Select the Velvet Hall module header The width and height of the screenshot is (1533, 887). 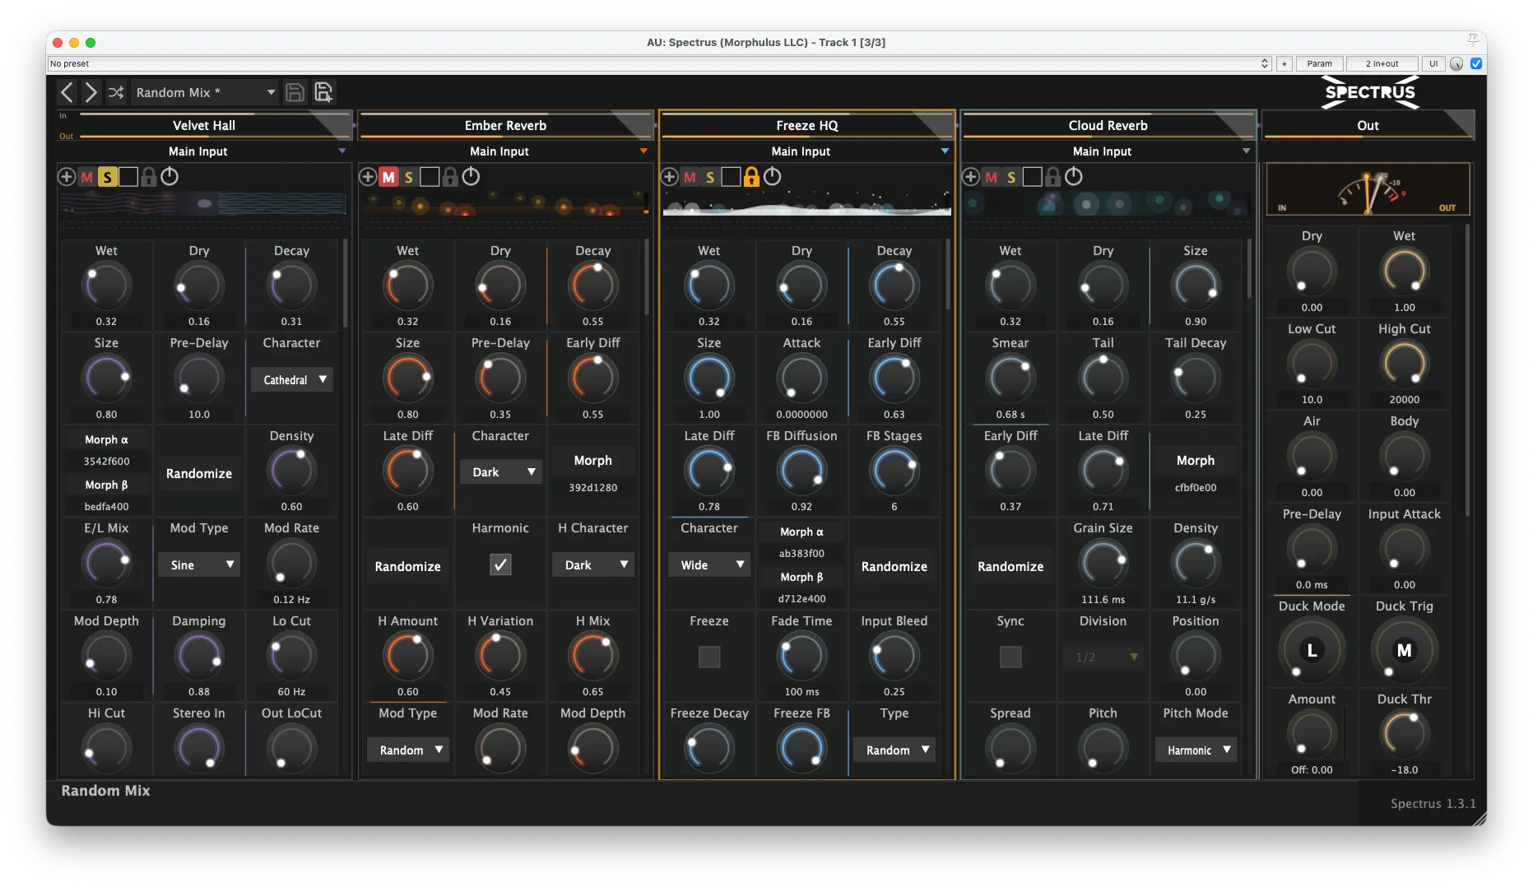tap(204, 125)
